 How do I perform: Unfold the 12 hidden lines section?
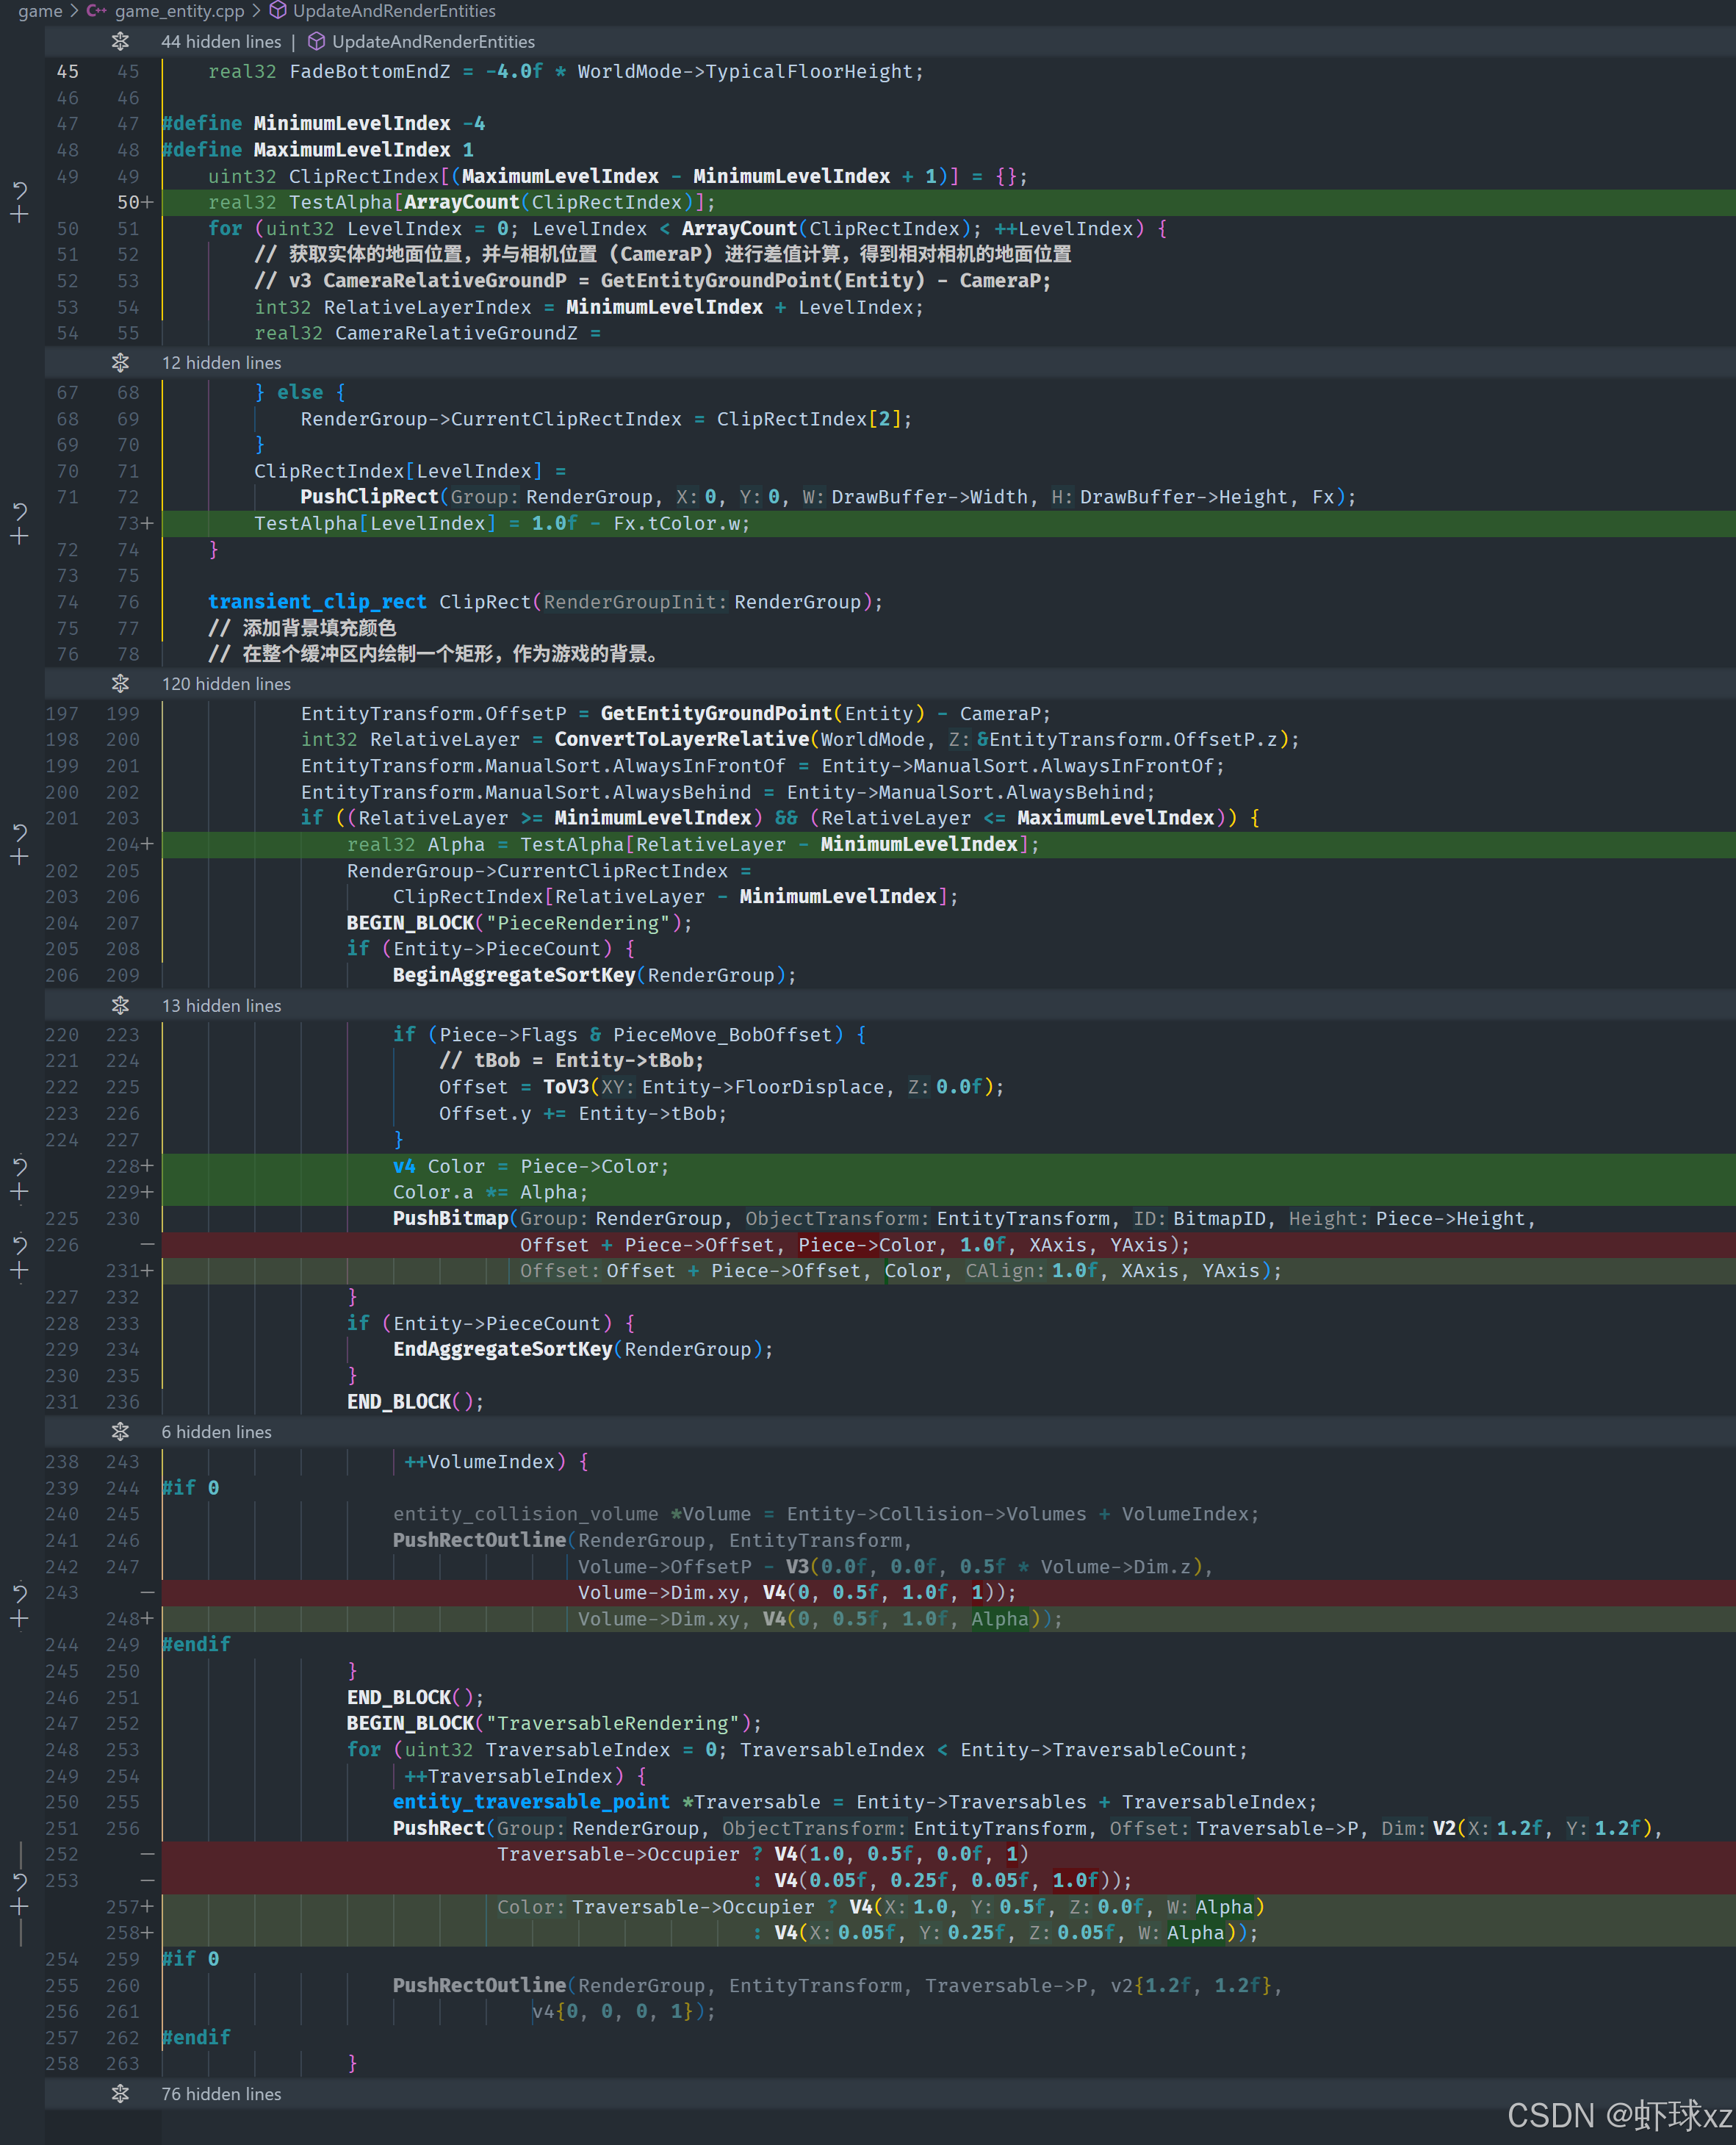point(120,363)
